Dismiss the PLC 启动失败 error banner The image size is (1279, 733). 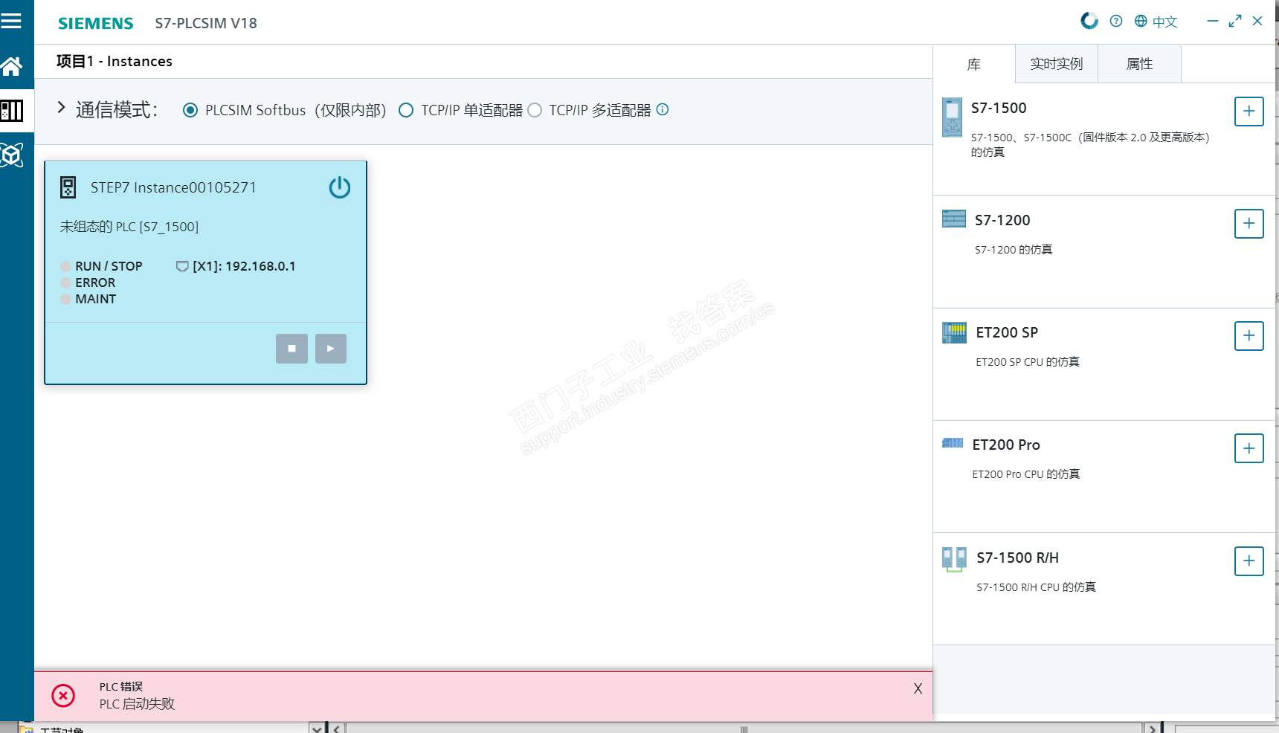(918, 688)
